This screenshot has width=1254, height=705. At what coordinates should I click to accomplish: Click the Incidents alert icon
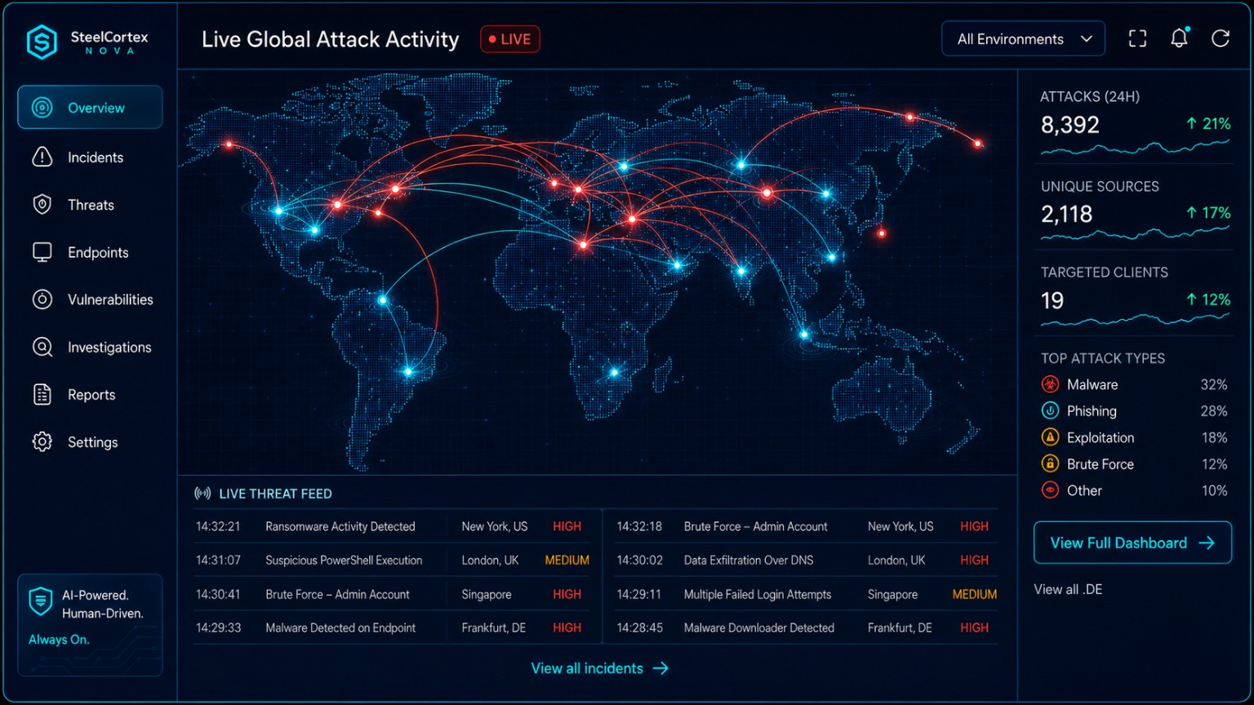(x=42, y=157)
